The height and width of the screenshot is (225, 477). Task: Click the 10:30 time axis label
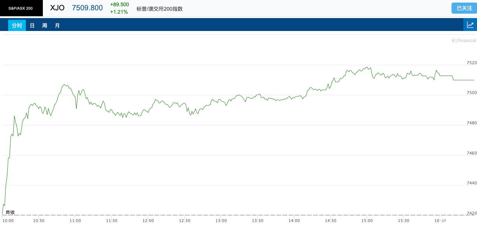[x=39, y=221]
